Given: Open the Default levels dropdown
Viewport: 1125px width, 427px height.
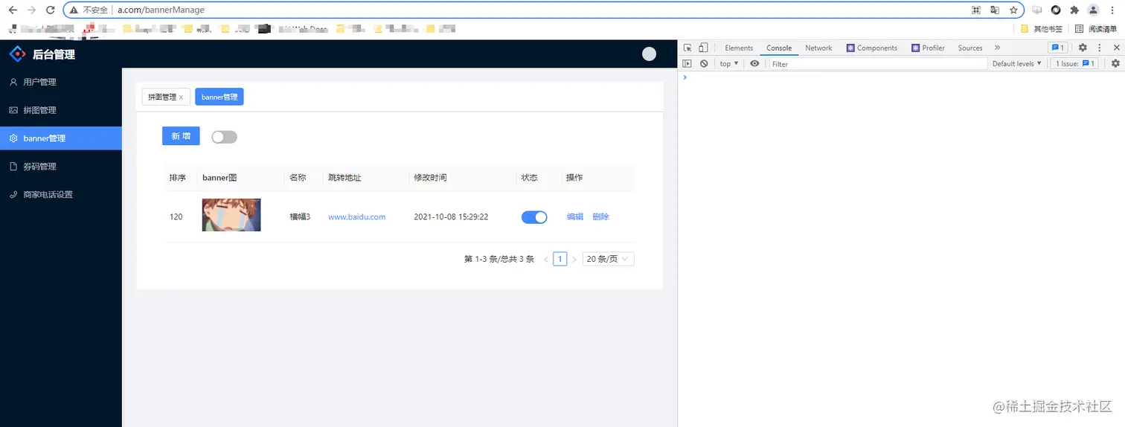Looking at the screenshot, I should coord(1016,64).
